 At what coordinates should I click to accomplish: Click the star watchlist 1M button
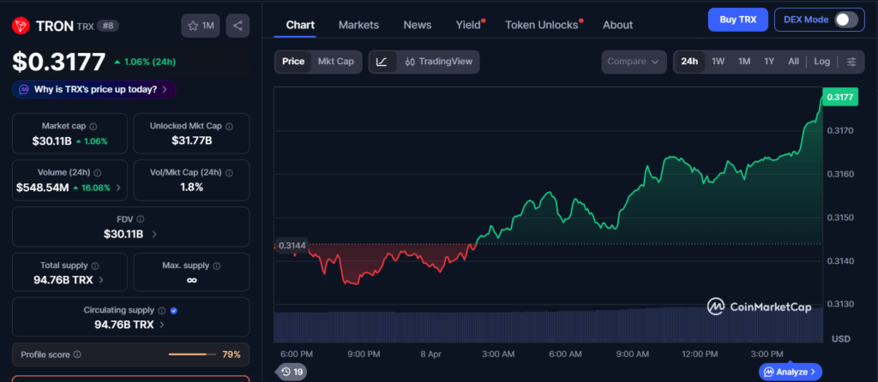[x=201, y=26]
